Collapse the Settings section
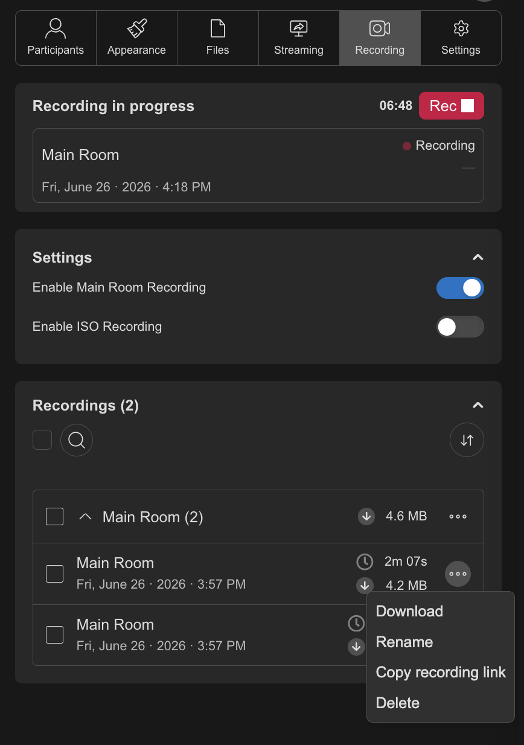 click(x=478, y=258)
